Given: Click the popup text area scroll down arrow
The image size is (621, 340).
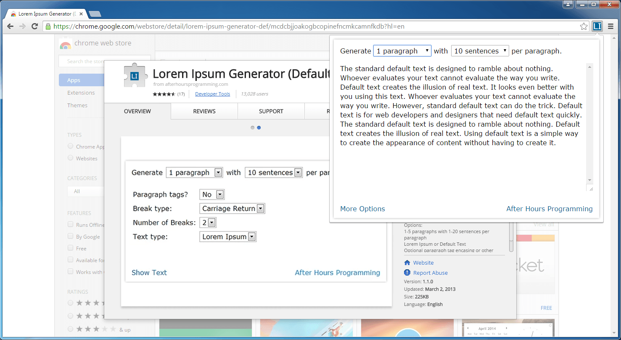Looking at the screenshot, I should pyautogui.click(x=590, y=180).
